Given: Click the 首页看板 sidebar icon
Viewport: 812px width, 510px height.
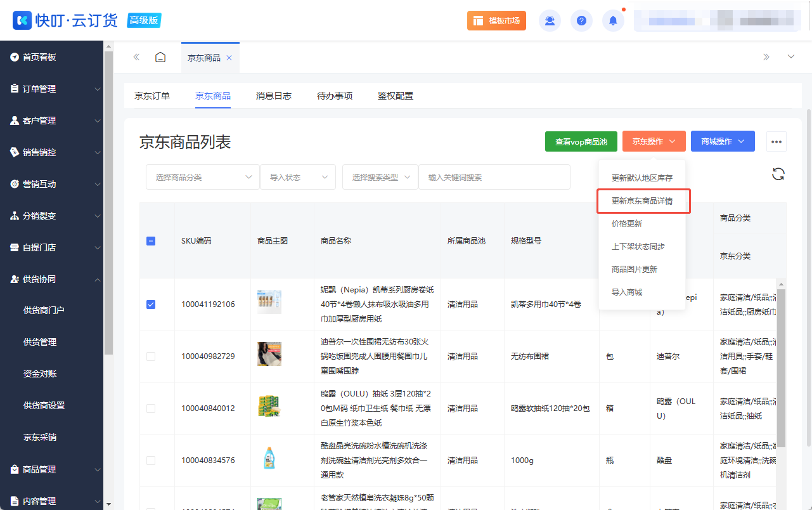Looking at the screenshot, I should [x=15, y=57].
